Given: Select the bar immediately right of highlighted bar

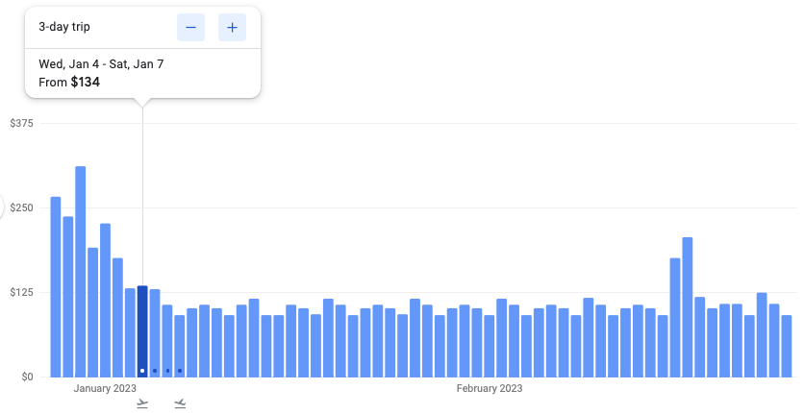Looking at the screenshot, I should [x=155, y=332].
